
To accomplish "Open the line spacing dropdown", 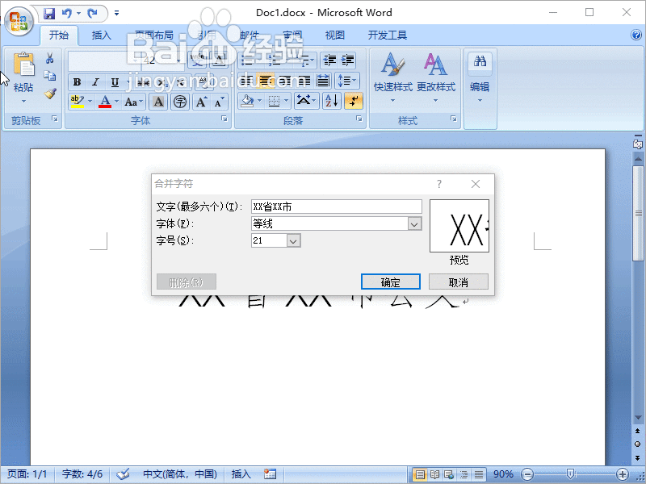I will [x=347, y=80].
